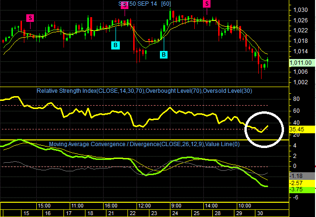
Task: Click the SET50 SEP 14 [60] chart title
Action: pos(145,4)
